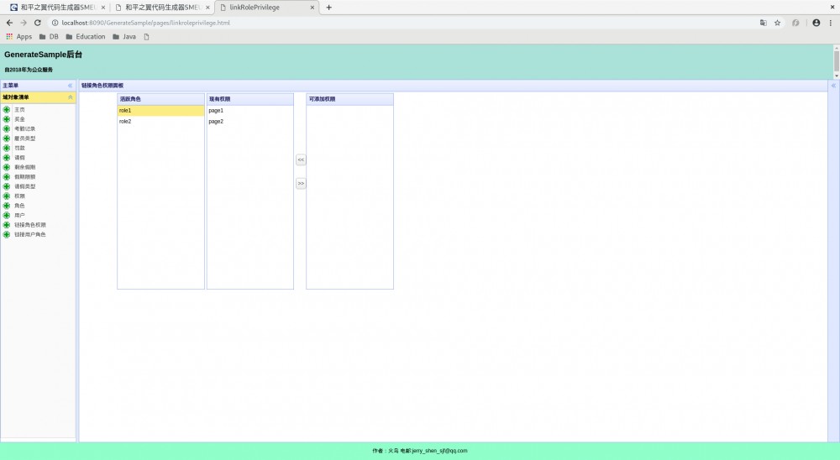The image size is (840, 460).
Task: Click the GenerateSample后台 heading
Action: (x=44, y=55)
